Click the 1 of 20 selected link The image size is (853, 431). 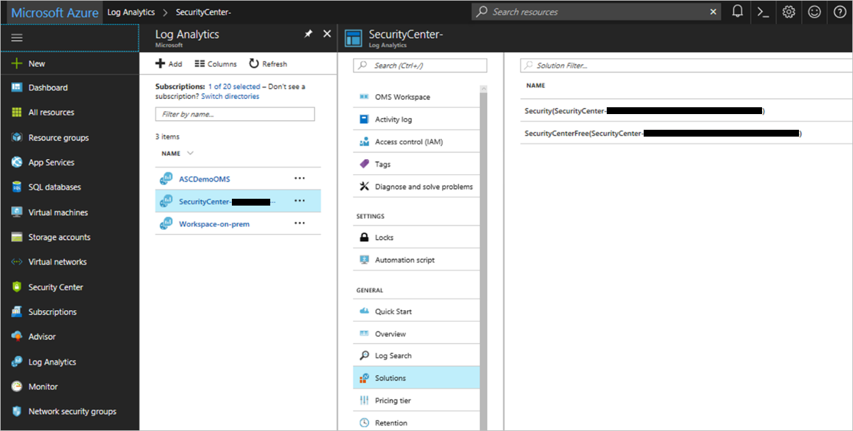(x=234, y=87)
